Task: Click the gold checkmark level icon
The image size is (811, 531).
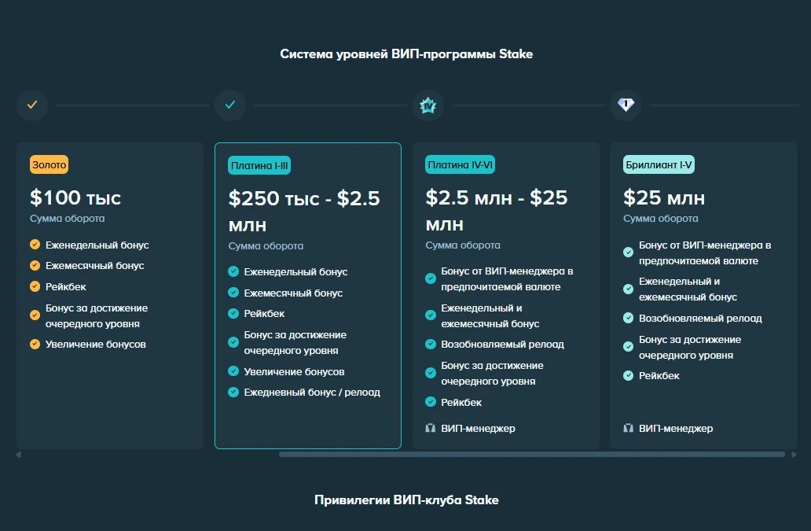Action: 32,105
